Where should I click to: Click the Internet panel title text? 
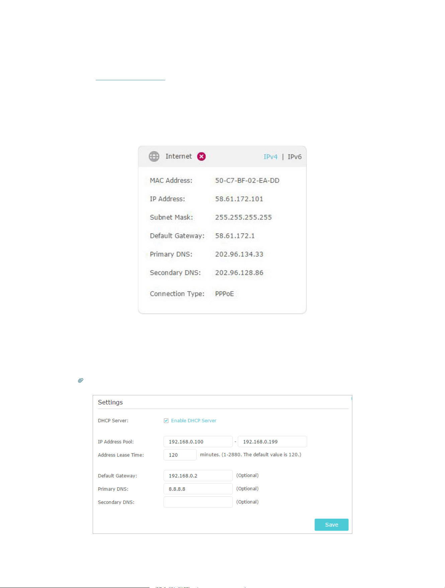179,156
